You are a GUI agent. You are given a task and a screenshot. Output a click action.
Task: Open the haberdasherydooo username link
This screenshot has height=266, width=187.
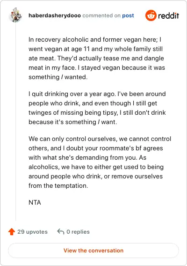[x=55, y=15]
